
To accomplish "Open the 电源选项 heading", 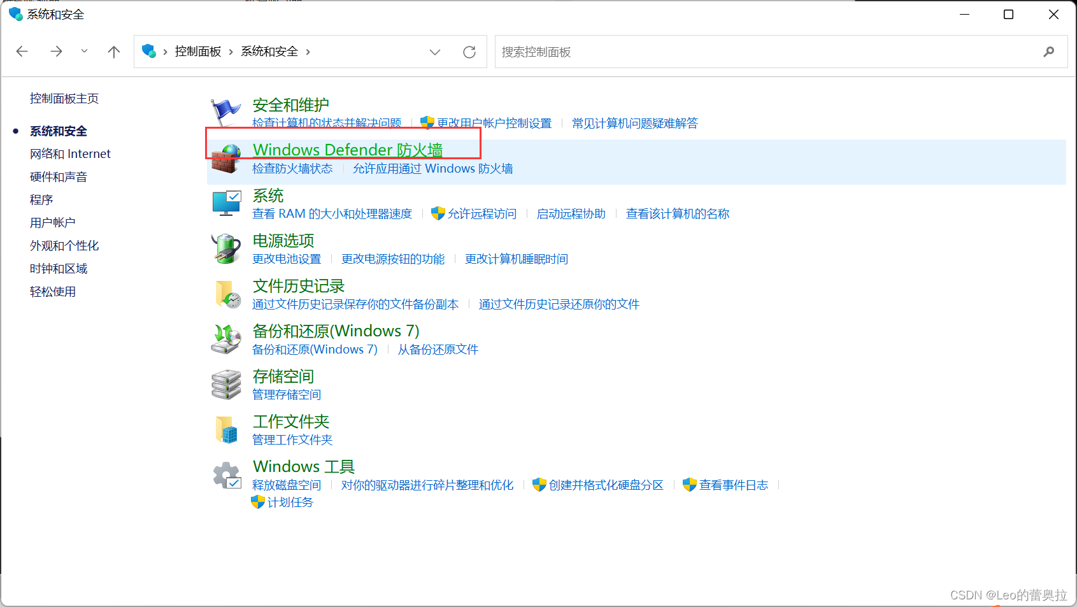I will (283, 241).
